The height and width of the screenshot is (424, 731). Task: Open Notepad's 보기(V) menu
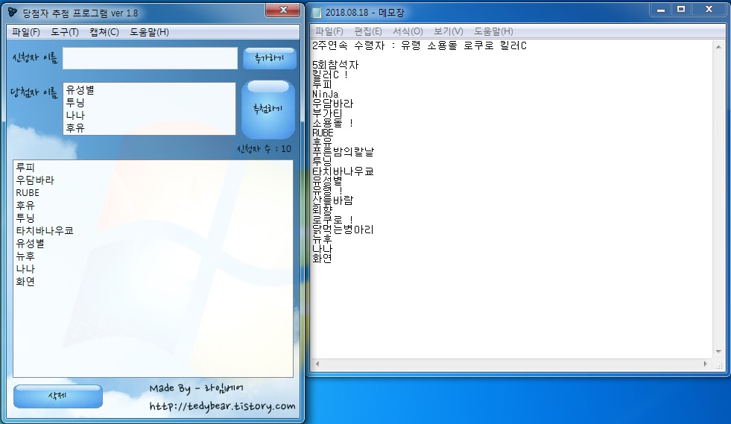448,31
